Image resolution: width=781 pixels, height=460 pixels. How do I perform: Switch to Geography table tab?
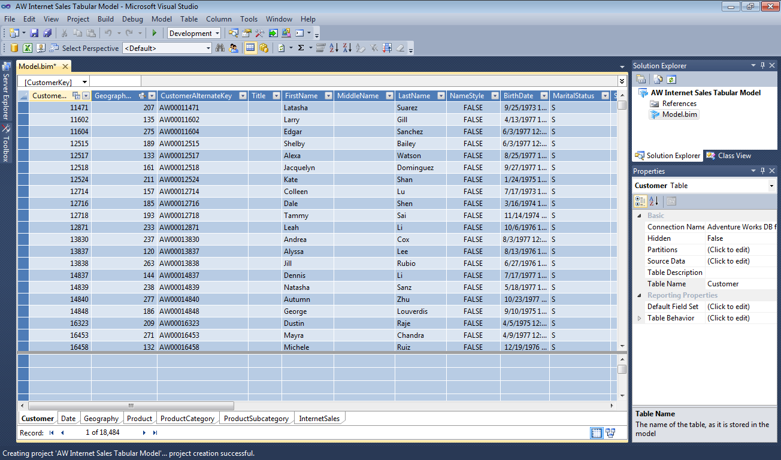point(101,419)
